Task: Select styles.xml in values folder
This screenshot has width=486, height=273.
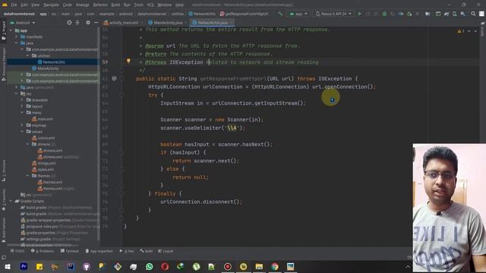Action: click(46, 170)
